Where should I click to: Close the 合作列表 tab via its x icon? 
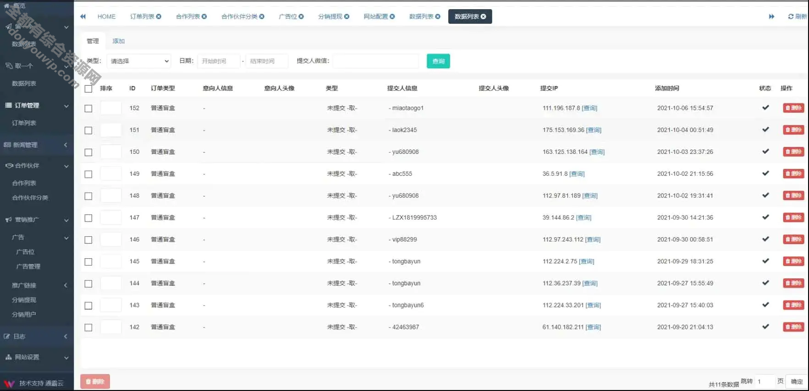(204, 16)
